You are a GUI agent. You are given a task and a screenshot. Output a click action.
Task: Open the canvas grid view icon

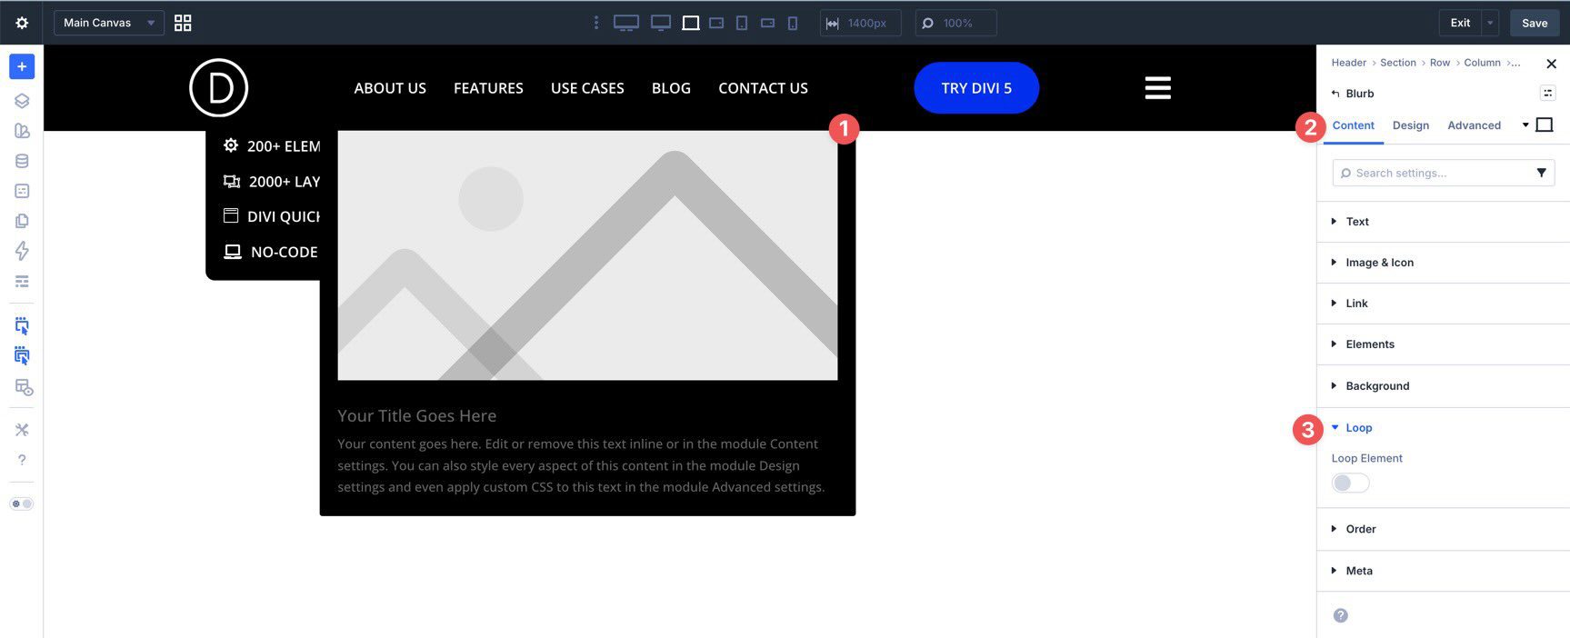click(183, 23)
